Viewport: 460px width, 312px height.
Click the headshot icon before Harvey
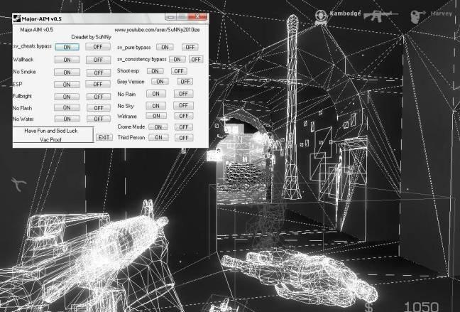(x=417, y=17)
